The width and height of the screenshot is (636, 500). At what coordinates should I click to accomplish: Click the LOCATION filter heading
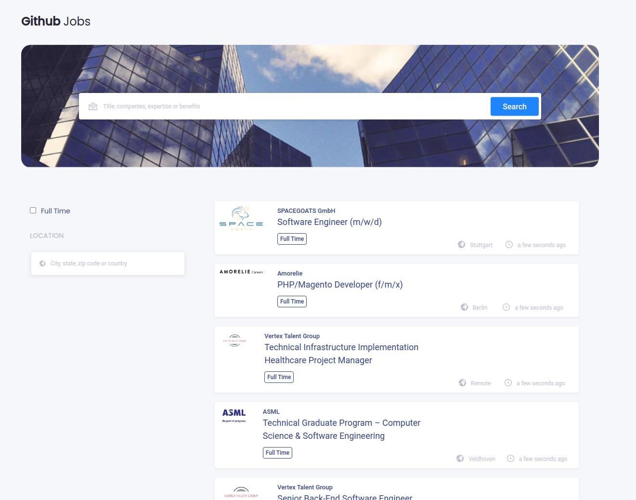[x=47, y=236]
